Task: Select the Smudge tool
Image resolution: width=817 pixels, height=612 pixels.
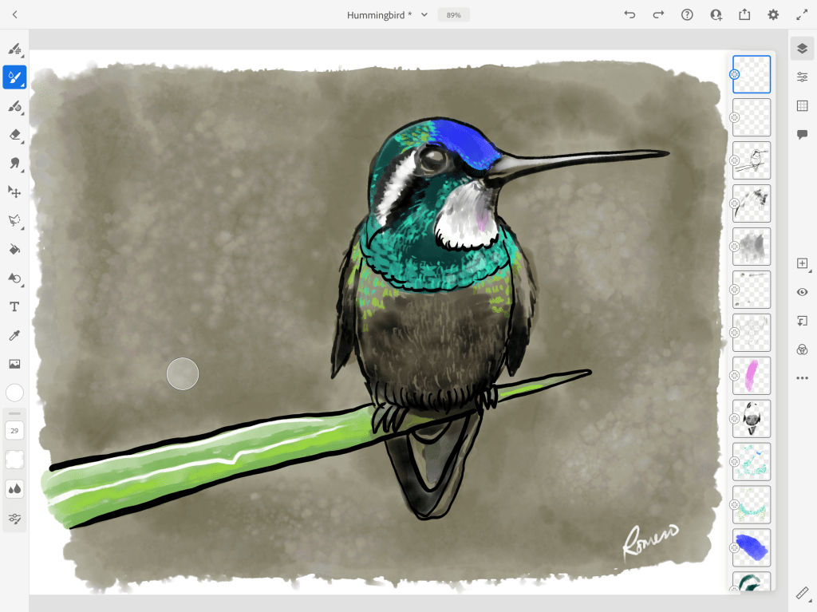Action: (x=14, y=164)
